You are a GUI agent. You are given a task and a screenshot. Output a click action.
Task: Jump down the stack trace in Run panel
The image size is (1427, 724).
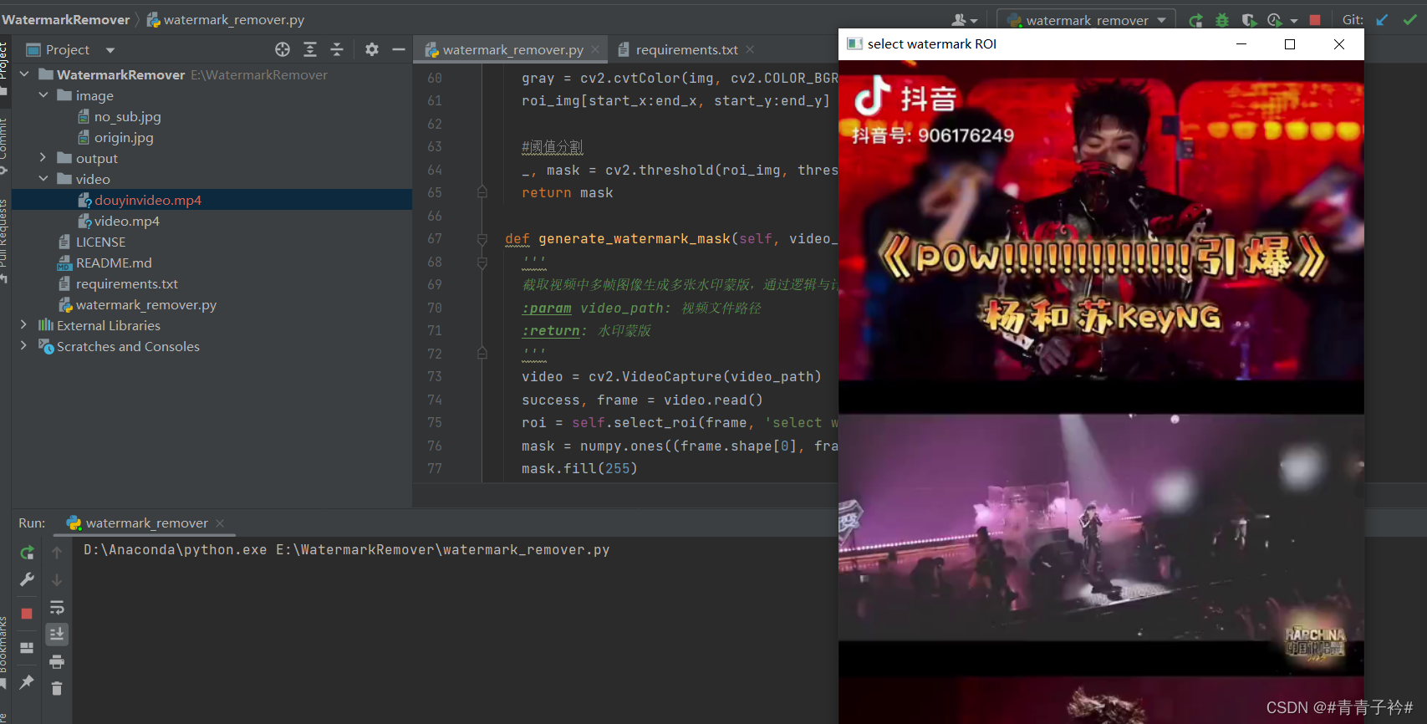[57, 579]
